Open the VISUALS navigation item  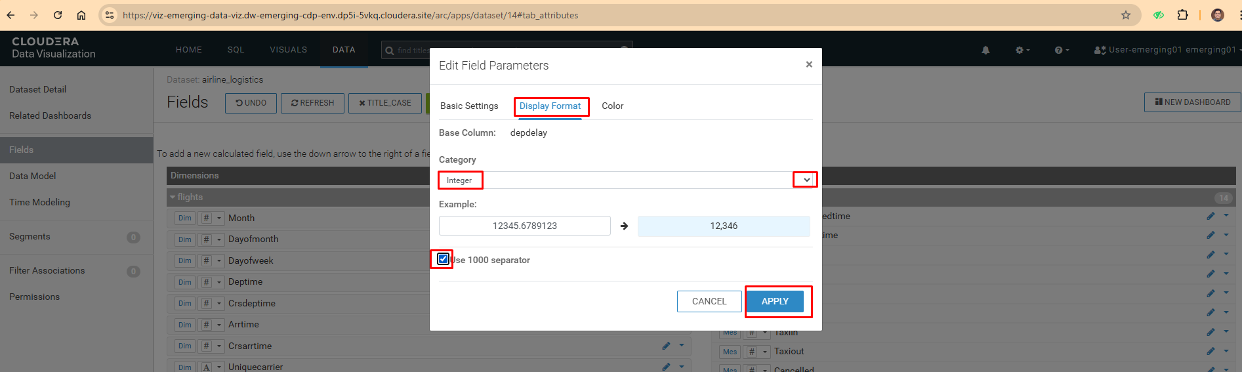coord(288,50)
